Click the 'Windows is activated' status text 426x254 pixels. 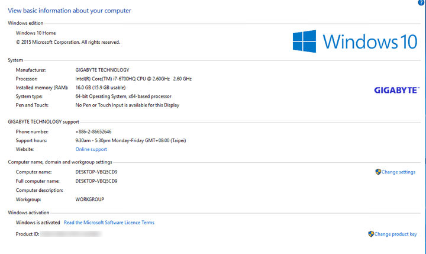[x=38, y=223]
